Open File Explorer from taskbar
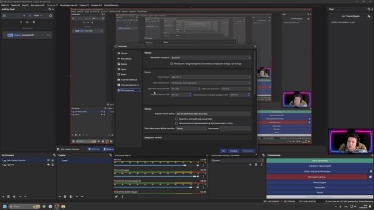The height and width of the screenshot is (210, 374). pos(63,206)
